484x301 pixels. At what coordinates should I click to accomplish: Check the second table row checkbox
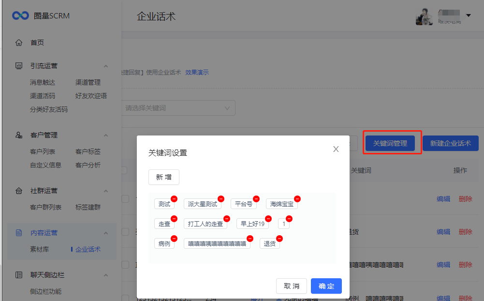click(125, 232)
